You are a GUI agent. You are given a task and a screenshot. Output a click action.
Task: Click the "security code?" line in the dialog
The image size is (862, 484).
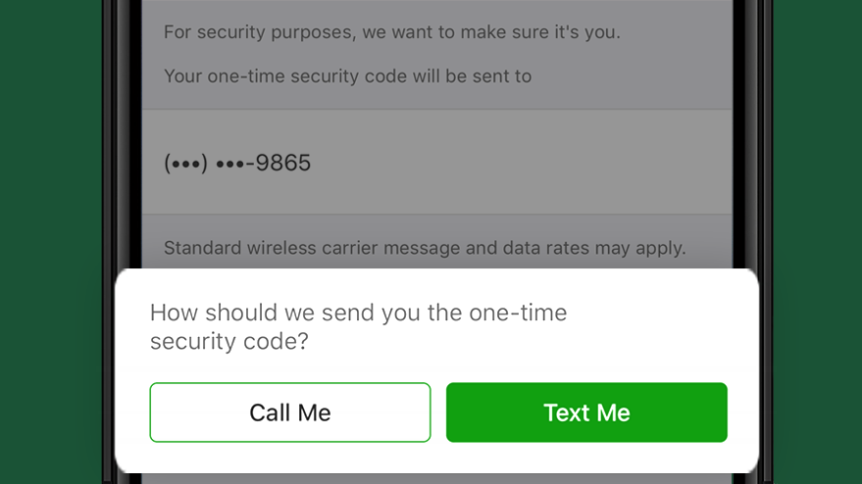(x=228, y=342)
